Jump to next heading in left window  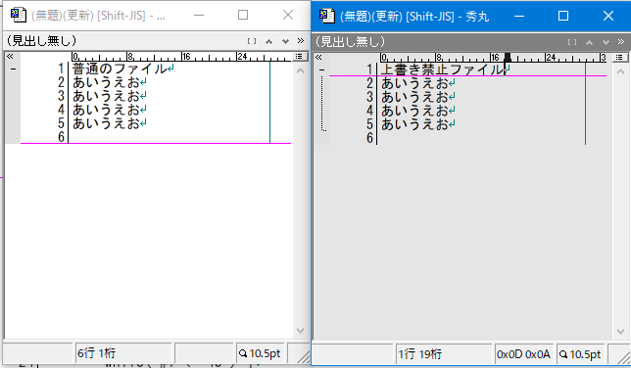pos(285,41)
